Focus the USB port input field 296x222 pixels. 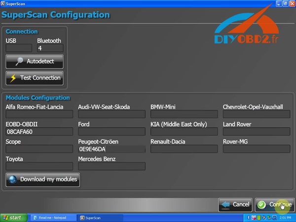click(19, 48)
